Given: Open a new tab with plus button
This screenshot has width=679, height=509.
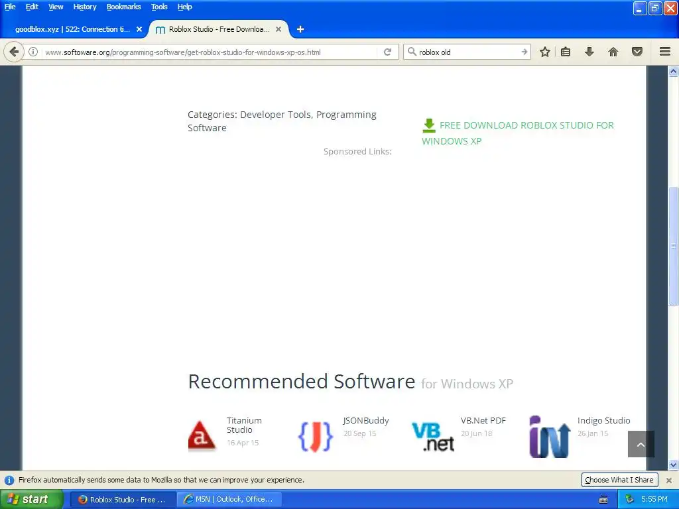Looking at the screenshot, I should (300, 29).
